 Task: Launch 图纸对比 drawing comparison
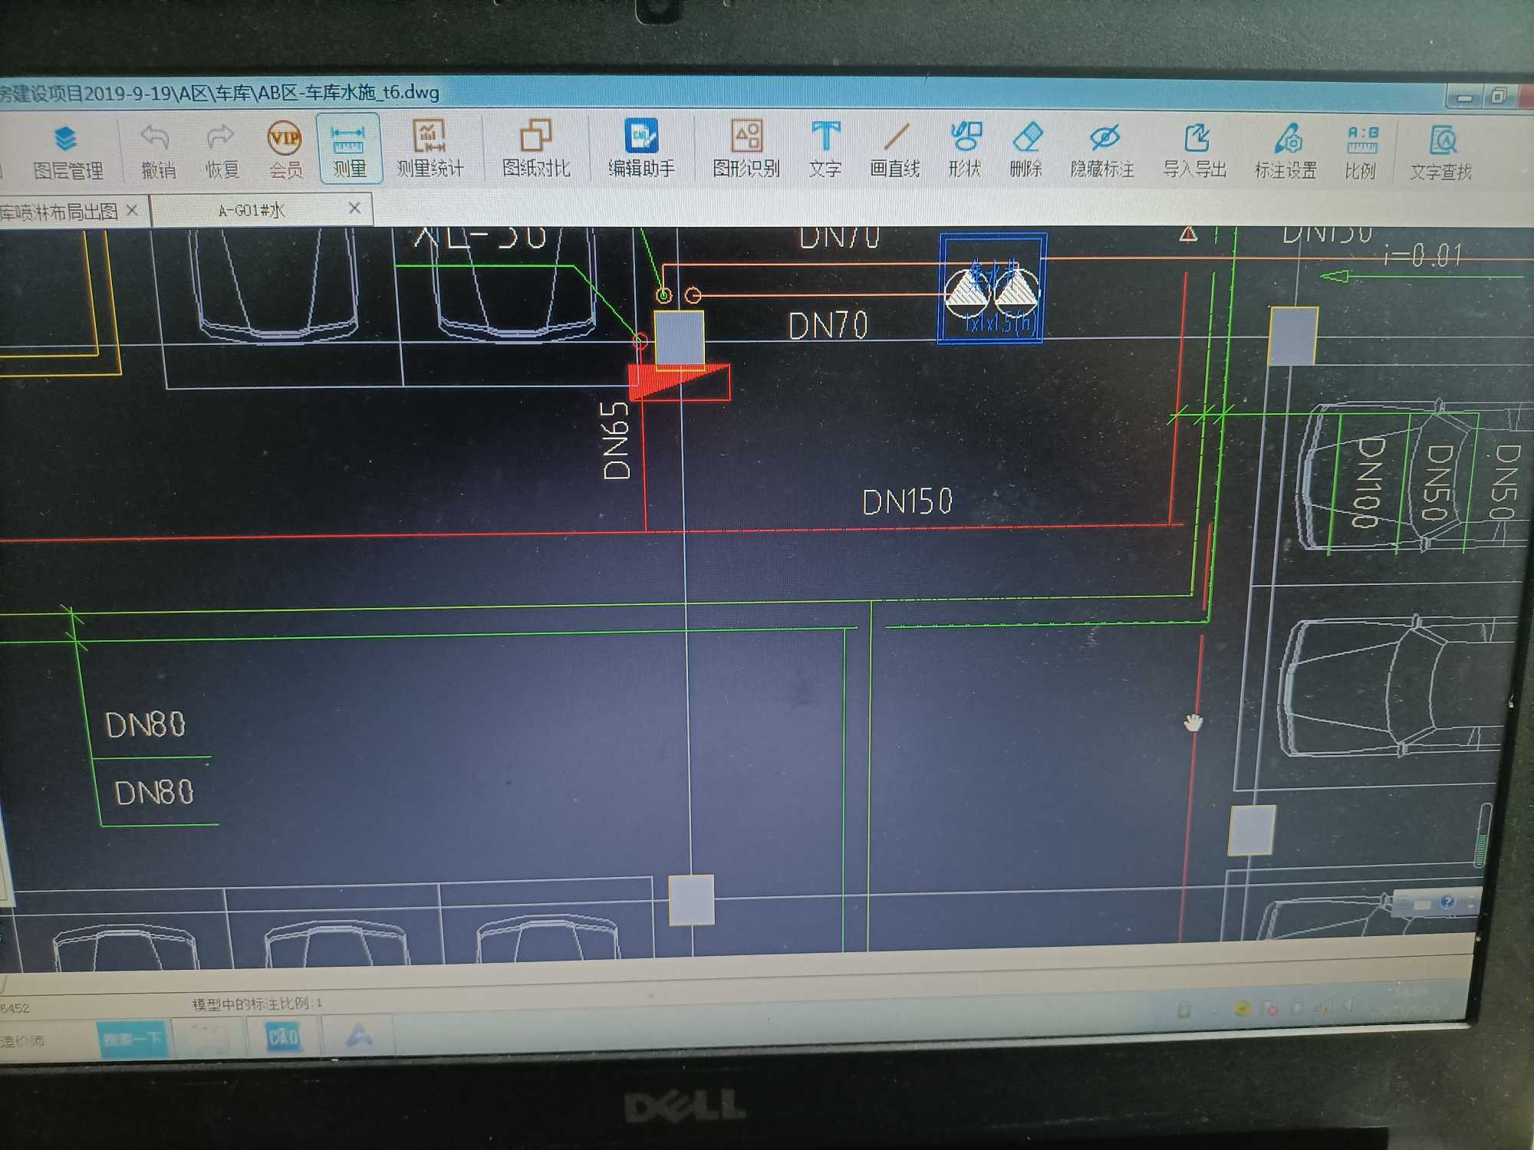click(535, 149)
